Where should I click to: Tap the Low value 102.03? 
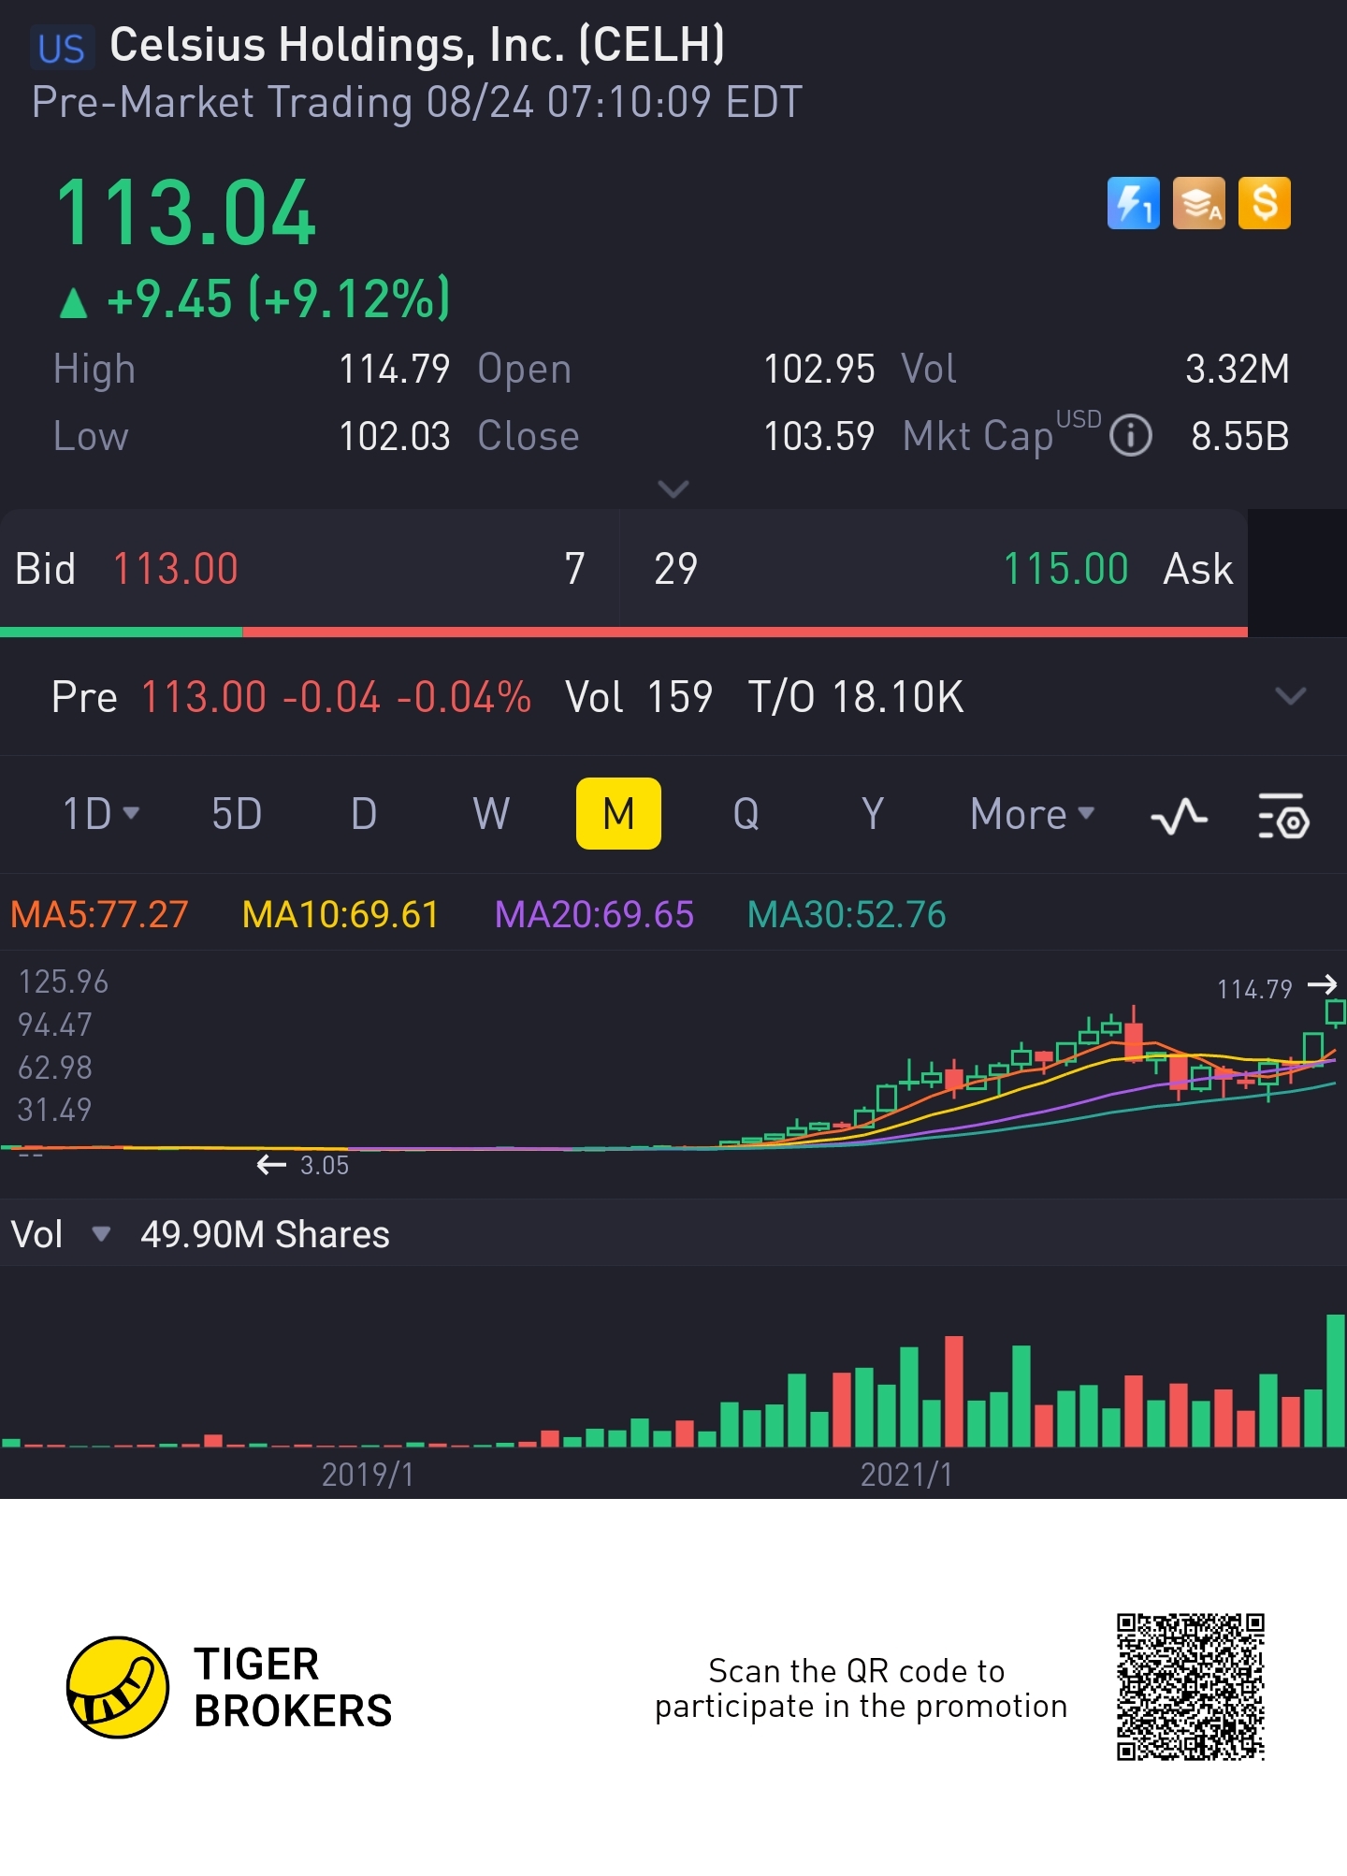[395, 437]
